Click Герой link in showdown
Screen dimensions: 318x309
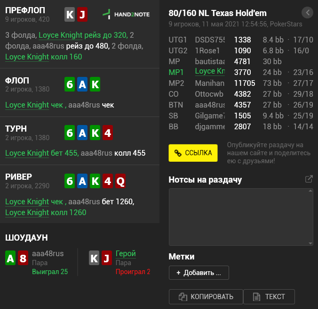(126, 254)
